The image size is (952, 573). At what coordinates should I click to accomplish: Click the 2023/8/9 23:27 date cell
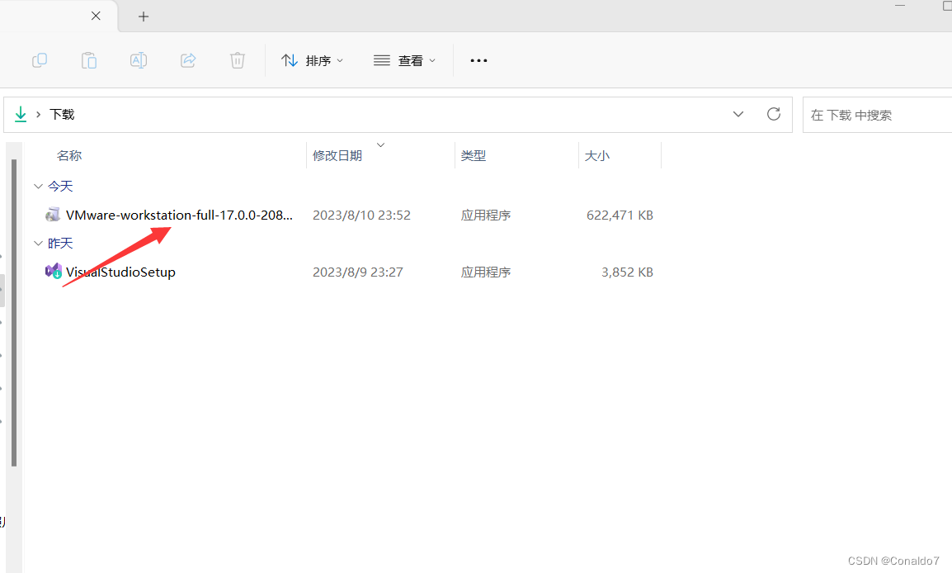click(358, 272)
